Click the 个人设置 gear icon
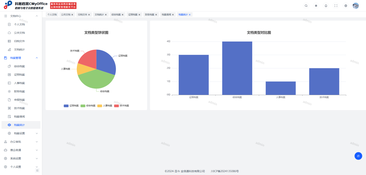Screen dimensions: 366x175 pos(5,167)
